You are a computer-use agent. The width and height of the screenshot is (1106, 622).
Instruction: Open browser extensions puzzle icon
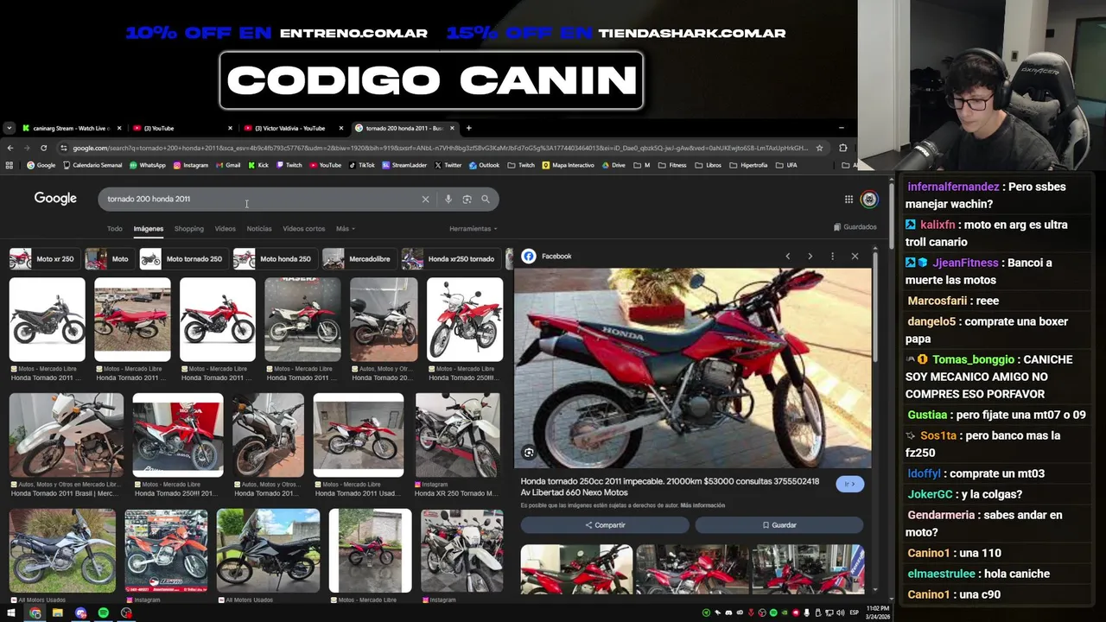click(x=843, y=148)
